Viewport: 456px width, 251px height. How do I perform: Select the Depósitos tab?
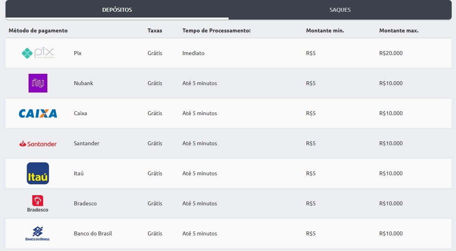117,10
